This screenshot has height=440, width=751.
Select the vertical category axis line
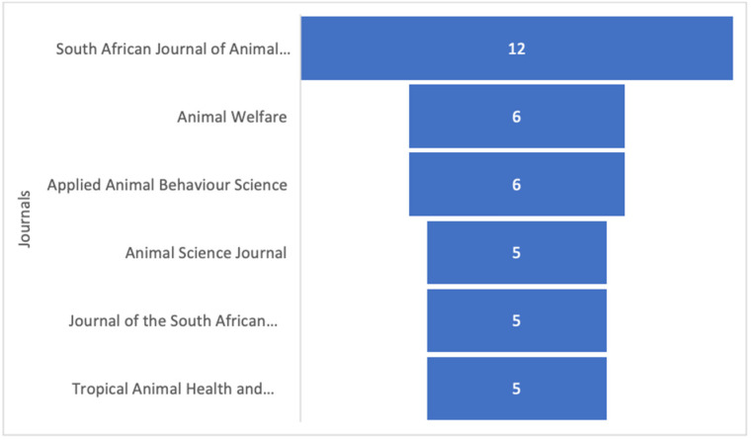point(300,219)
